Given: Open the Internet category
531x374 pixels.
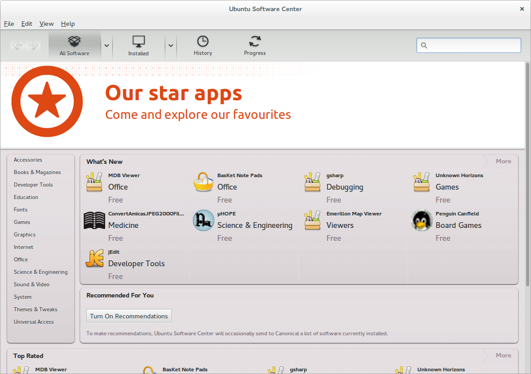Looking at the screenshot, I should point(23,247).
